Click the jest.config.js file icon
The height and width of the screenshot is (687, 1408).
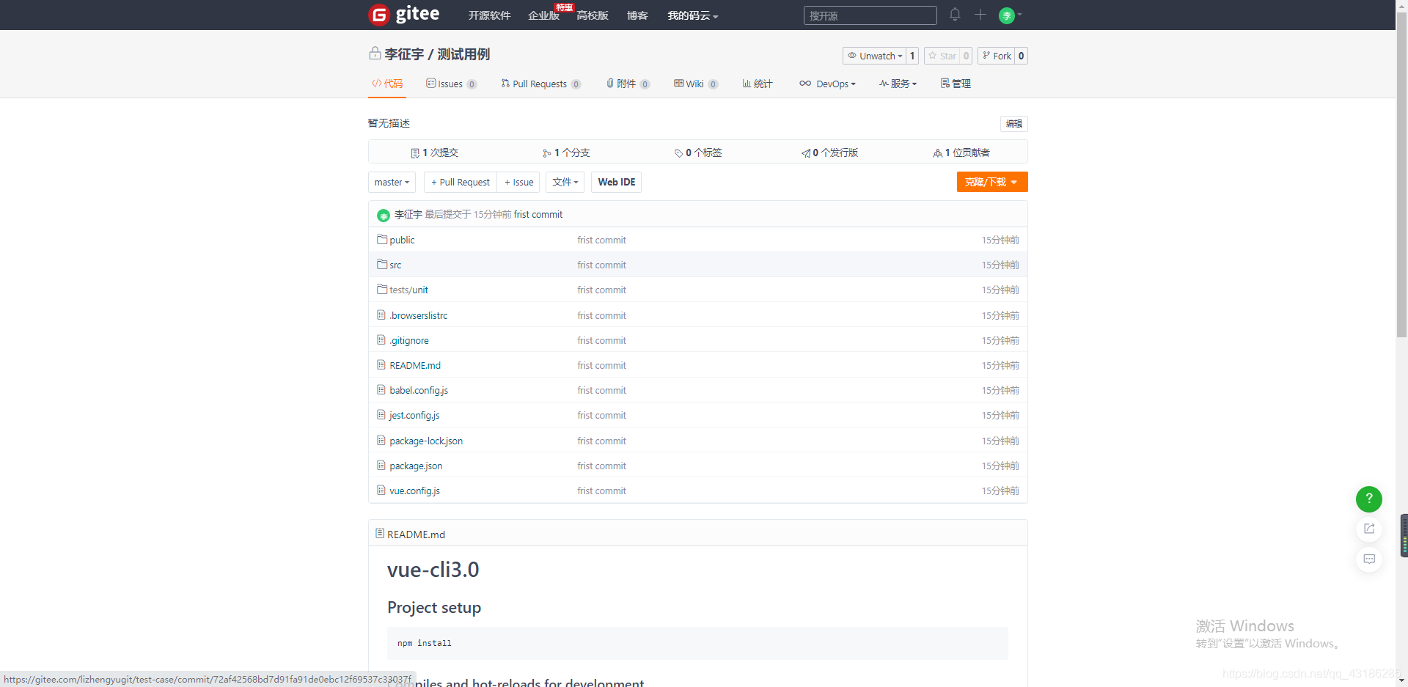(381, 414)
